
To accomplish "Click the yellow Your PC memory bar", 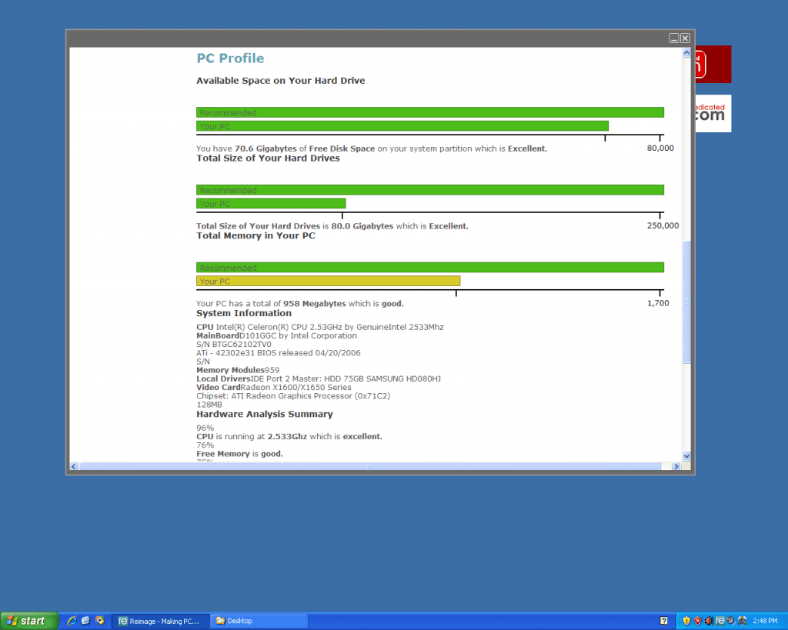I will pos(329,281).
